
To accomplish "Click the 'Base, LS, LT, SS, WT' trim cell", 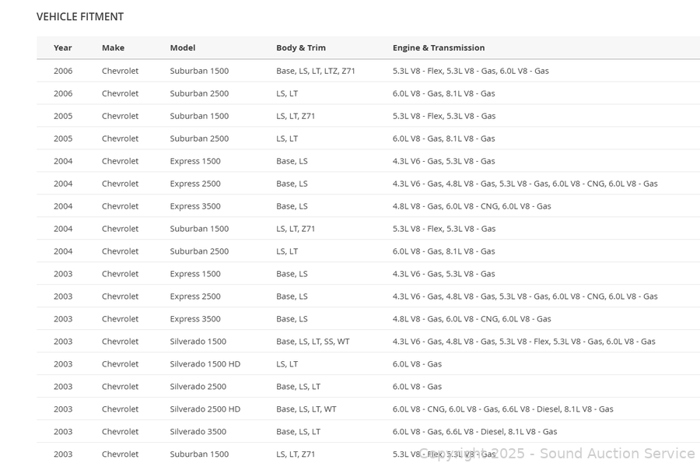I will (x=313, y=341).
